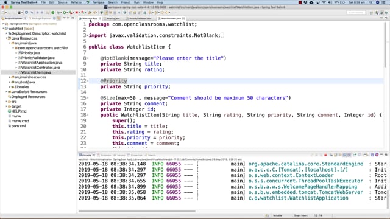Select mvnw.cmd in the project tree
Image resolution: width=390 pixels, height=219 pixels.
click(20, 121)
